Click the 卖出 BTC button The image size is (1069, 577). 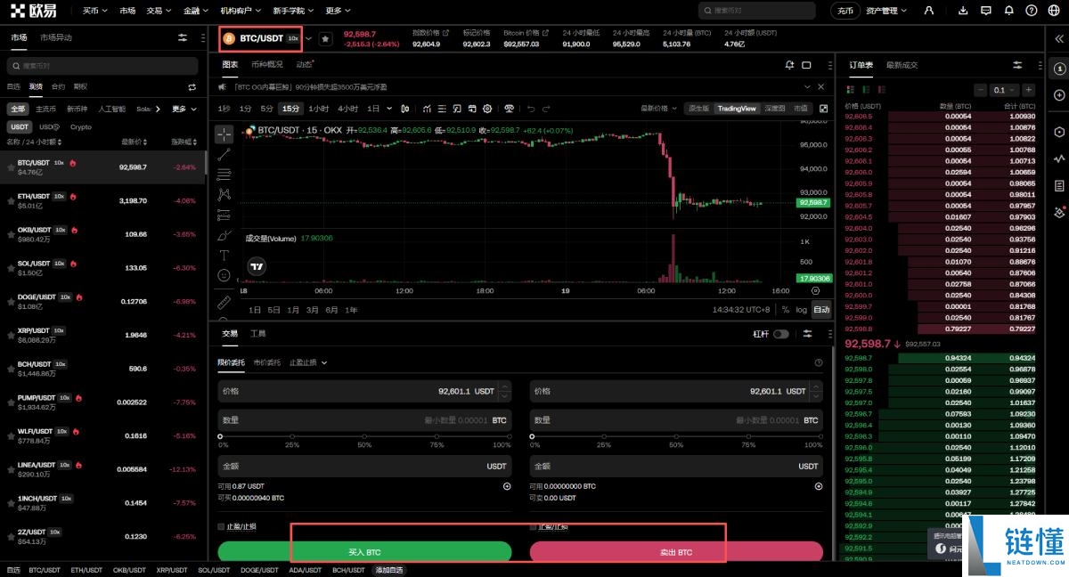pos(676,552)
